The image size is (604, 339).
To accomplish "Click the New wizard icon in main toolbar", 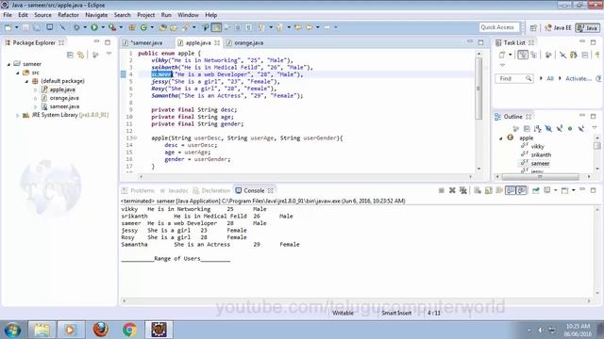I will point(8,27).
